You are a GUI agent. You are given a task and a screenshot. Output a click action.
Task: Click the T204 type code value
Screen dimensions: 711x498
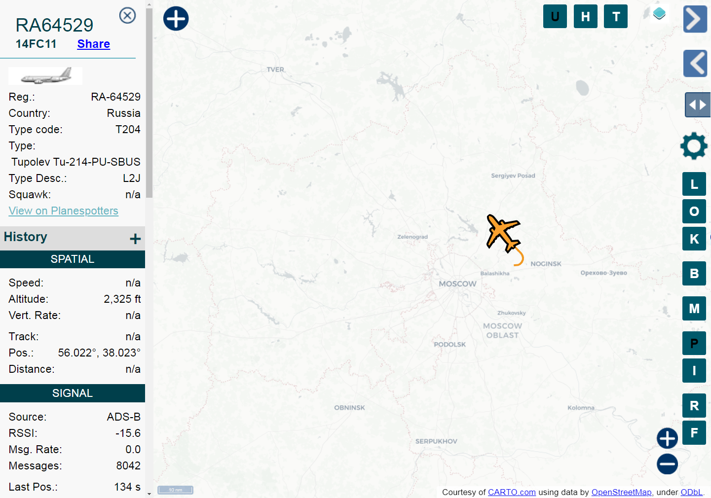128,129
